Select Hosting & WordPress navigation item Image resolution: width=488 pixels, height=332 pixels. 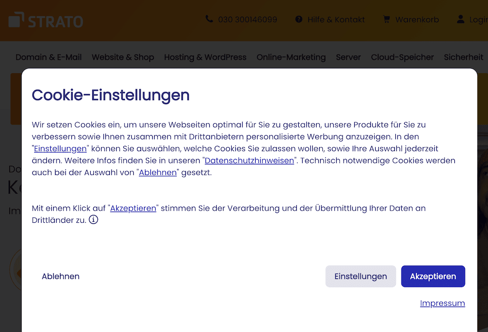pyautogui.click(x=205, y=57)
